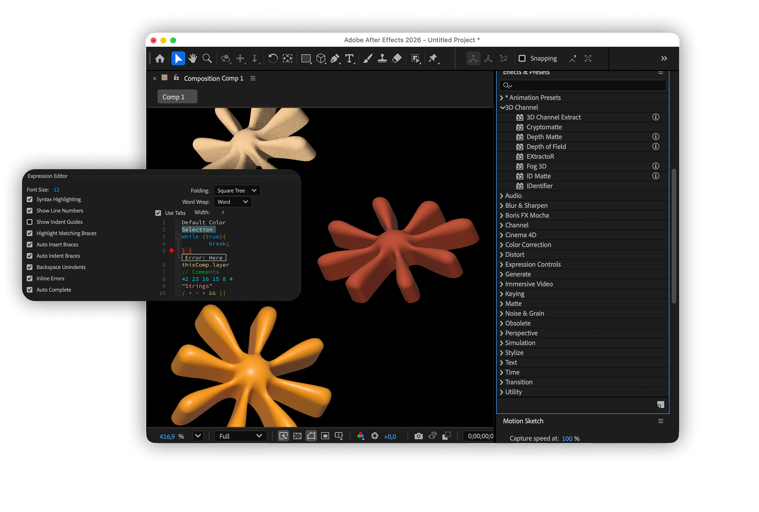This screenshot has width=759, height=512.
Task: Select the Selection arrow tool
Action: 178,59
